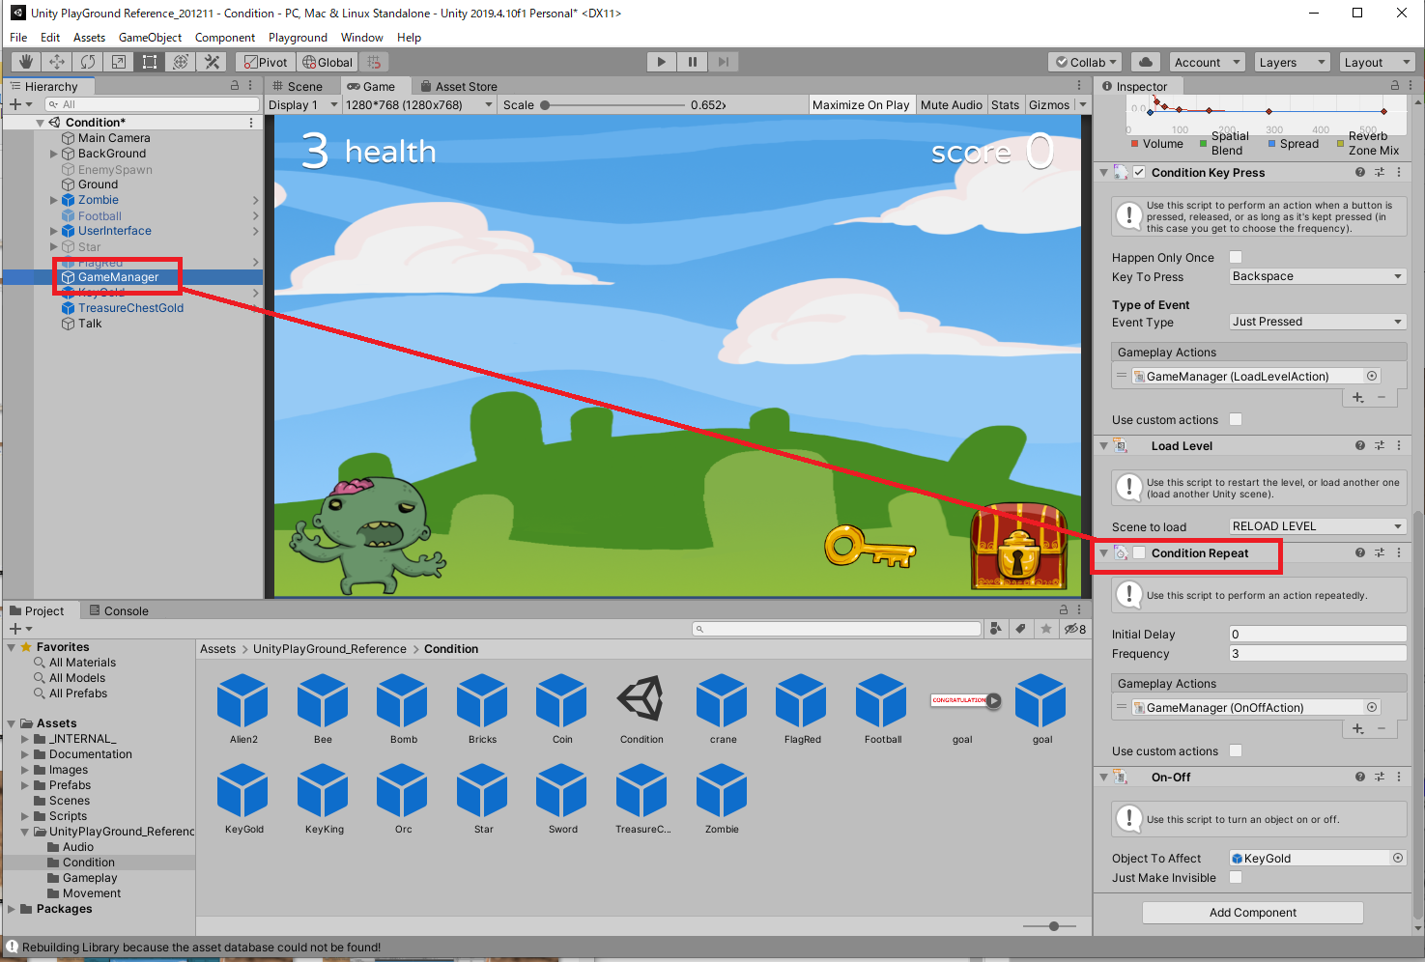The height and width of the screenshot is (962, 1425).
Task: Open the Display 1 dropdown
Action: tap(303, 104)
